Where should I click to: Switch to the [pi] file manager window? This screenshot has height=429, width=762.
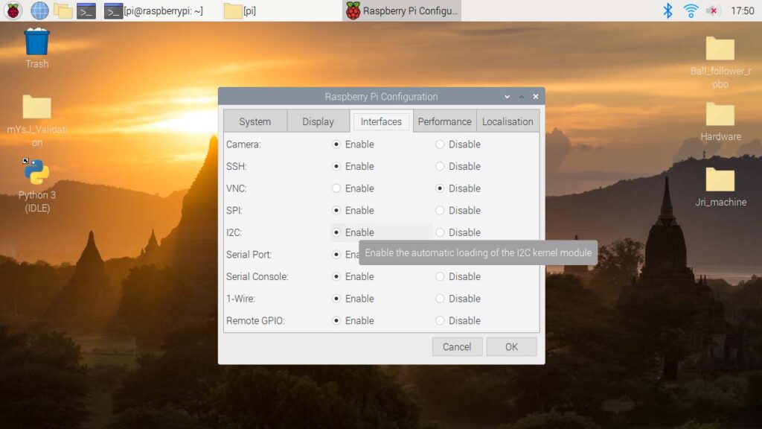[x=240, y=10]
